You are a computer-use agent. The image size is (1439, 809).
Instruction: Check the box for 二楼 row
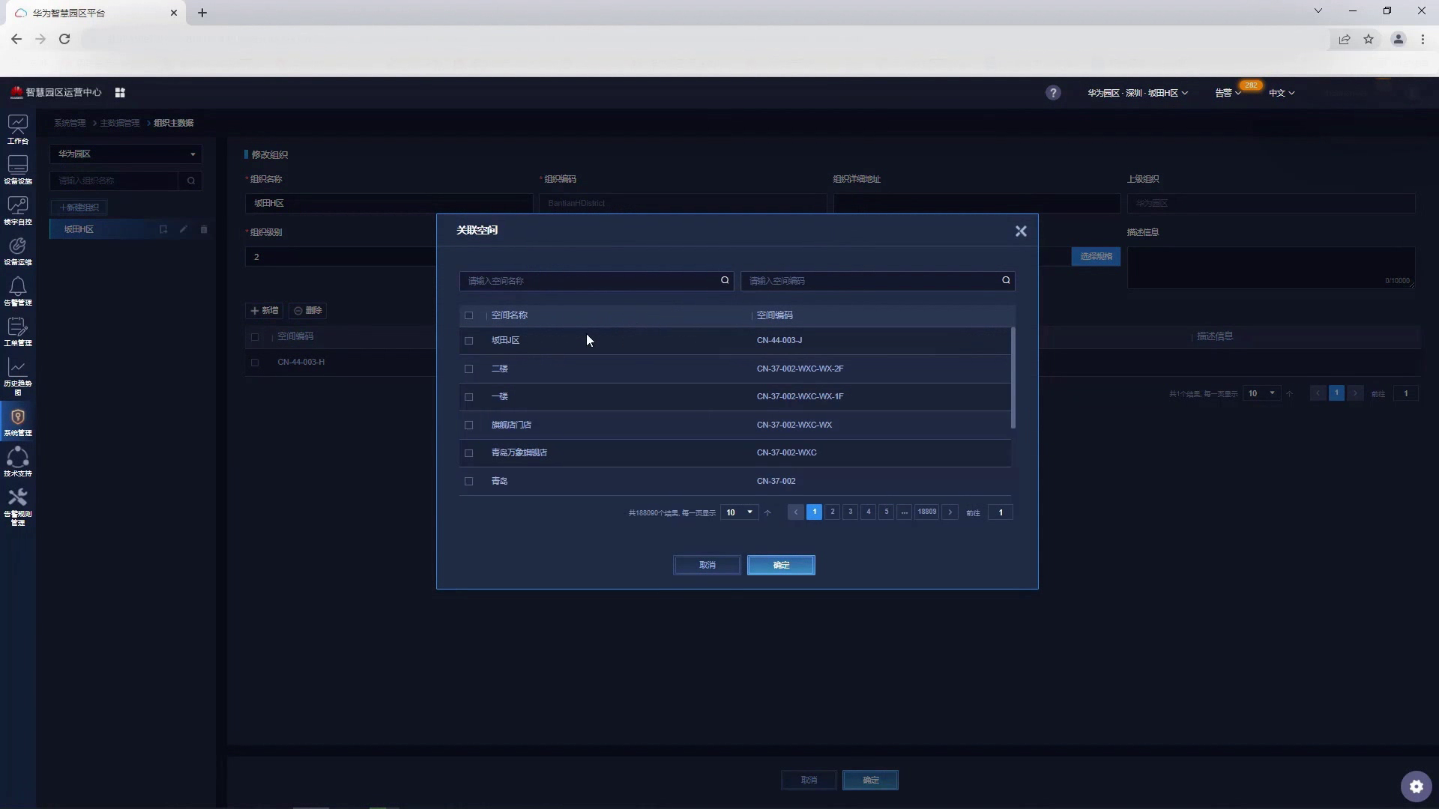tap(469, 369)
